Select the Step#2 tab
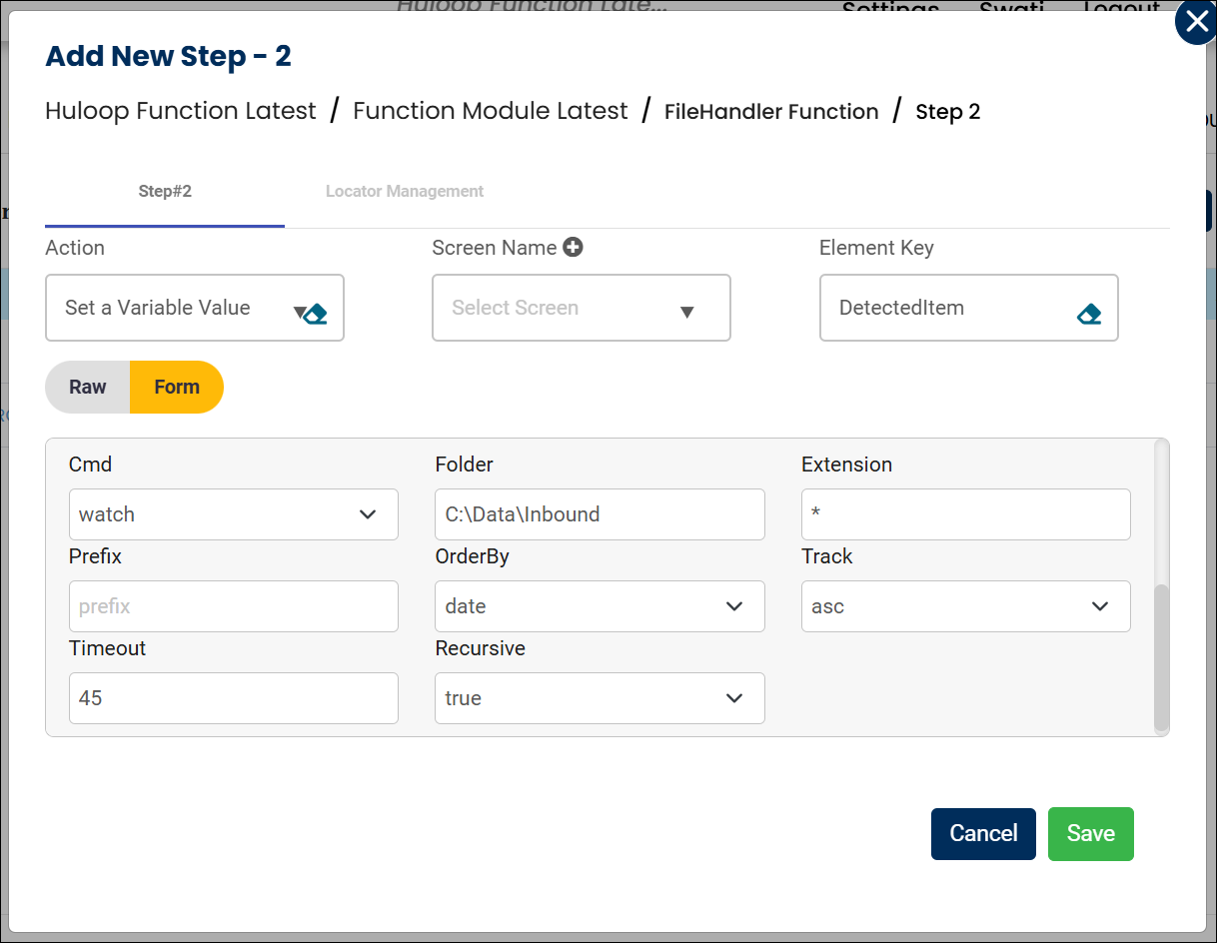This screenshot has height=943, width=1217. click(165, 191)
